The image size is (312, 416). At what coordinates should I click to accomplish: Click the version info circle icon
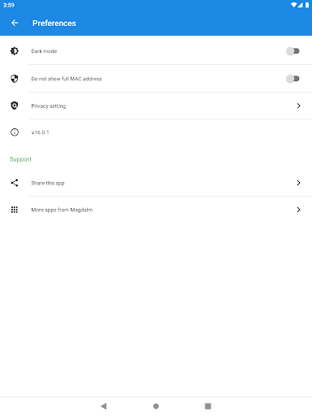tap(15, 132)
